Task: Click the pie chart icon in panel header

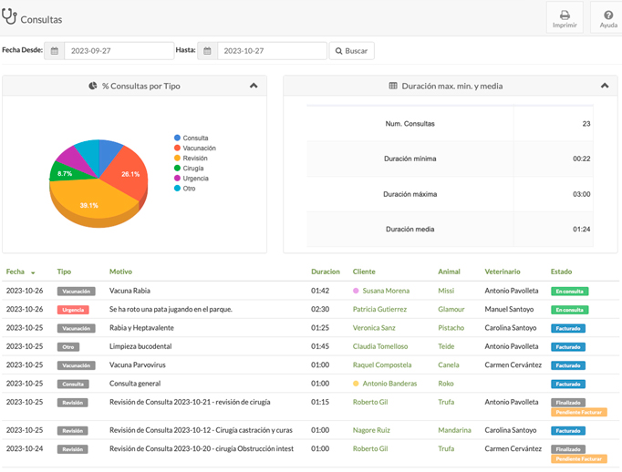Action: click(93, 87)
